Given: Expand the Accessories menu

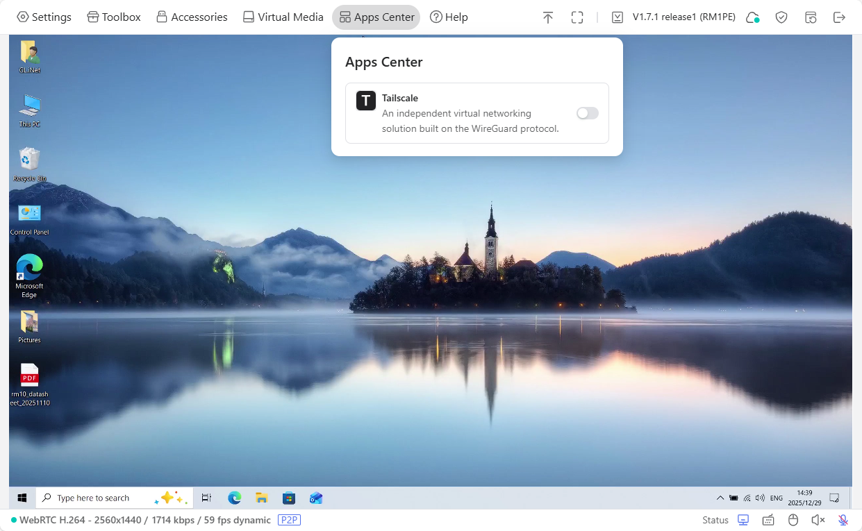Looking at the screenshot, I should tap(192, 17).
